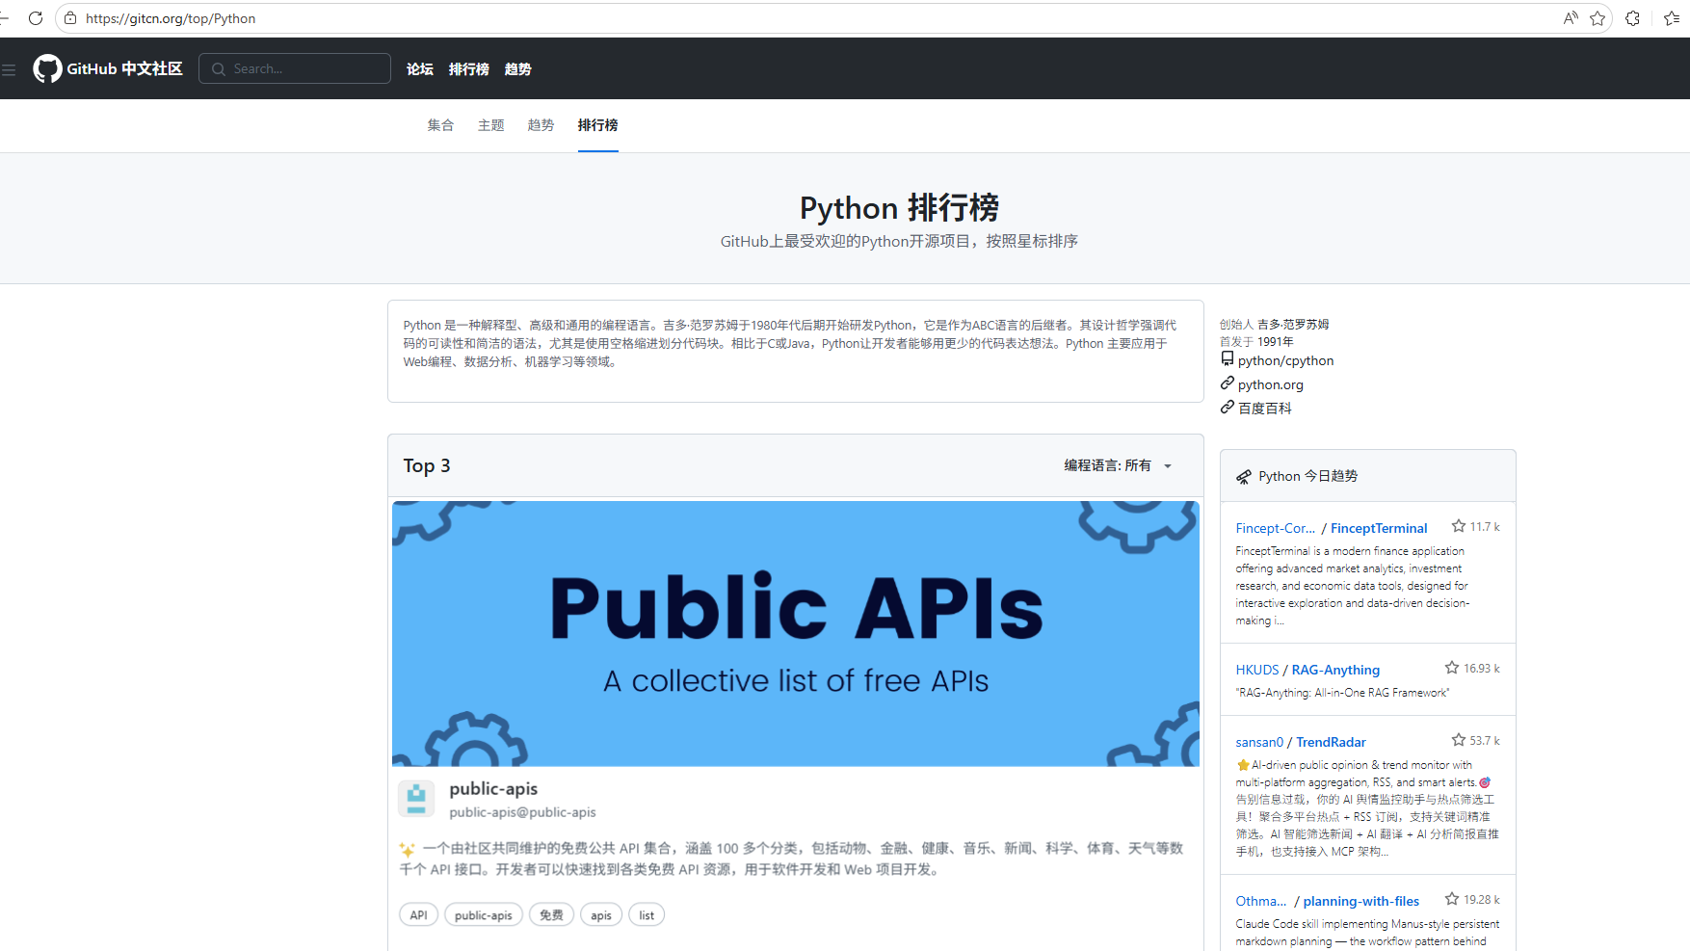Click the public-apis avatar icon
This screenshot has width=1690, height=951.
[416, 799]
